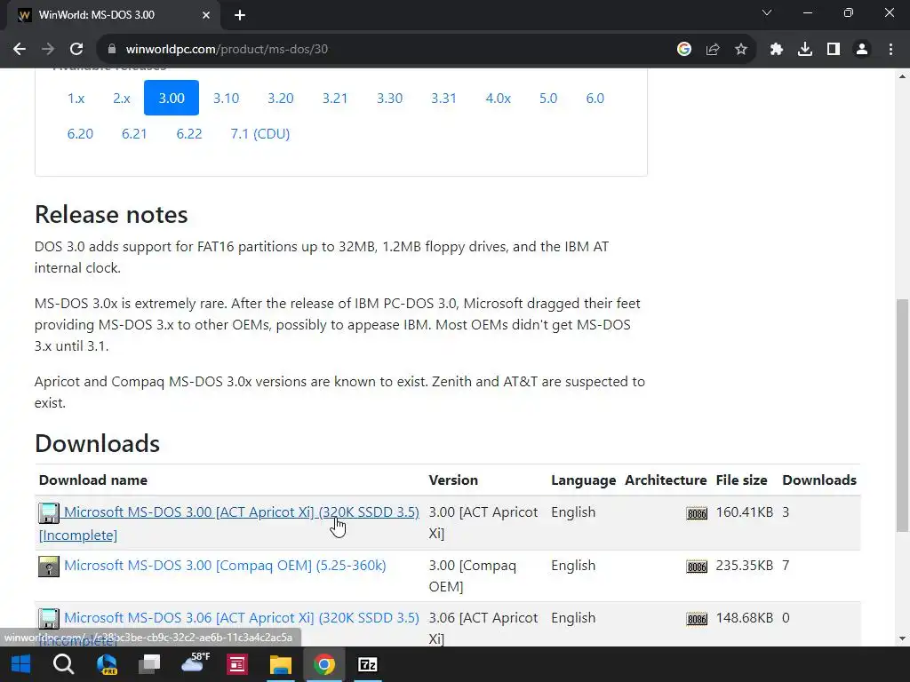Open the 4.0x release

tap(498, 98)
